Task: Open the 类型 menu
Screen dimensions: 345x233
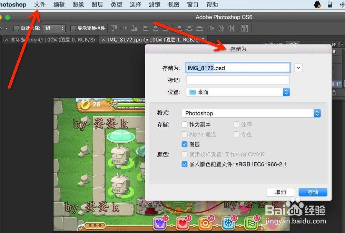Action: click(116, 4)
